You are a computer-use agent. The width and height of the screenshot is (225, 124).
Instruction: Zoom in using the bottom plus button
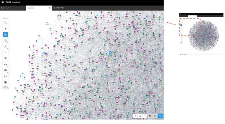pyautogui.click(x=135, y=116)
